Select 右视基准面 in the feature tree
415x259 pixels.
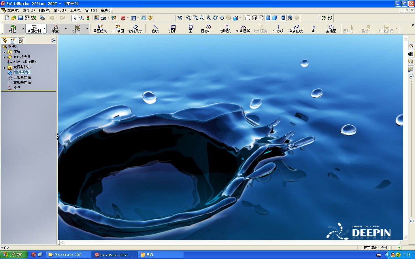22,83
